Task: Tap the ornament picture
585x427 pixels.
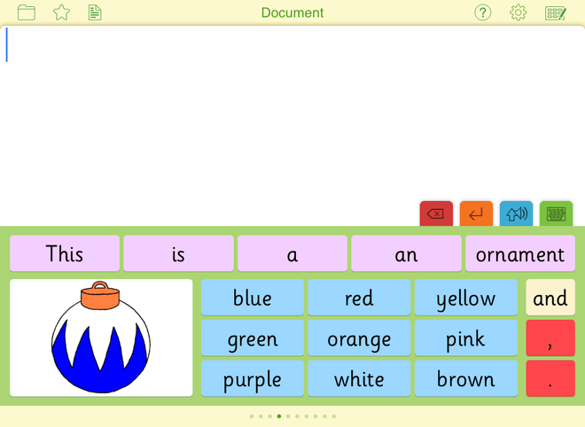Action: point(101,338)
